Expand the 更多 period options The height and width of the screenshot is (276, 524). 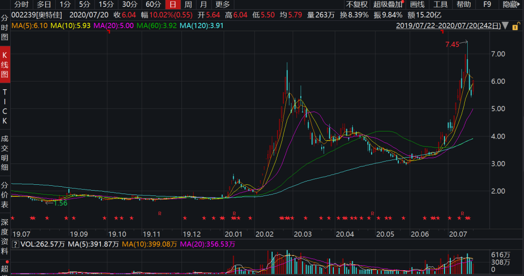click(223, 5)
